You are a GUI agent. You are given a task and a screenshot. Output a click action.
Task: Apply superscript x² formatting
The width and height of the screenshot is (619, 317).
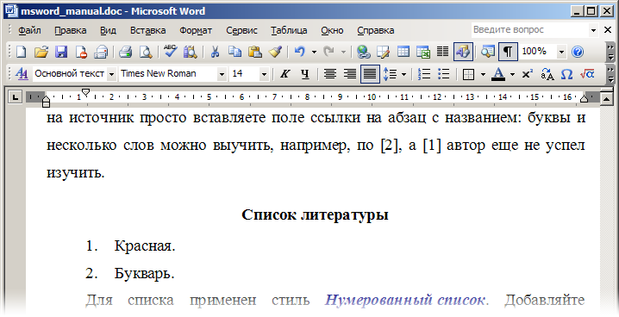(x=527, y=74)
